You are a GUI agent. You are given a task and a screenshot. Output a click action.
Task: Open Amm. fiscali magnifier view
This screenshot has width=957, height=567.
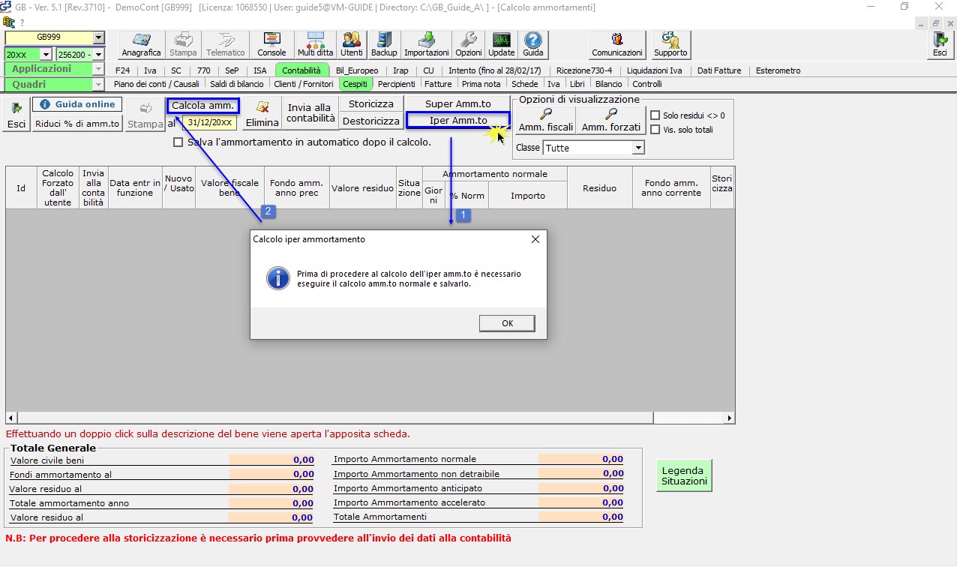pos(545,119)
